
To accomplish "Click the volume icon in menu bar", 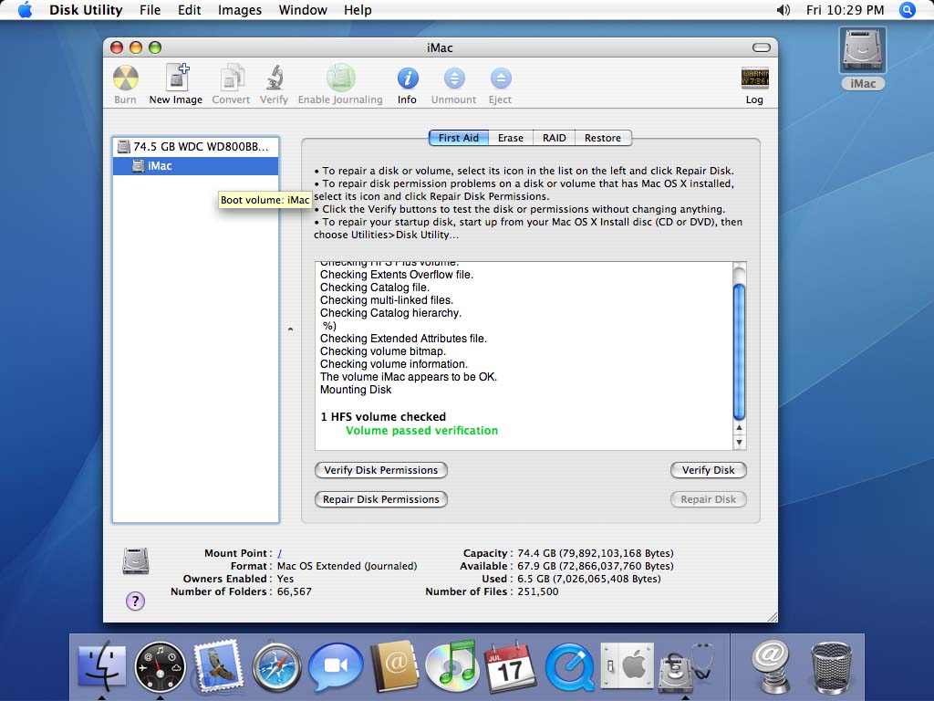I will (x=784, y=10).
